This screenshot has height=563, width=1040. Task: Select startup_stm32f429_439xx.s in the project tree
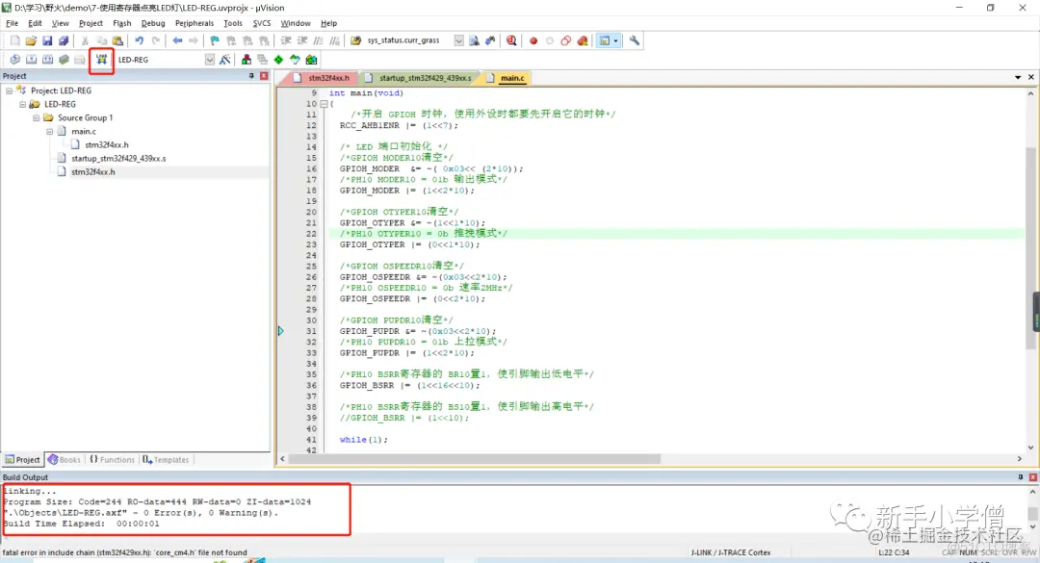click(x=118, y=159)
